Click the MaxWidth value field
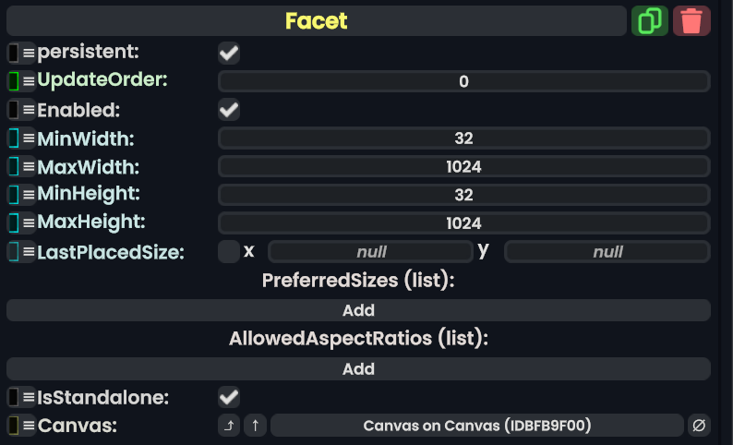This screenshot has height=445, width=733. coord(463,167)
